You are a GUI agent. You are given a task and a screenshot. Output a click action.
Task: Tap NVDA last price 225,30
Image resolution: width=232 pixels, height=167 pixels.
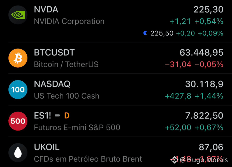tap(208, 10)
